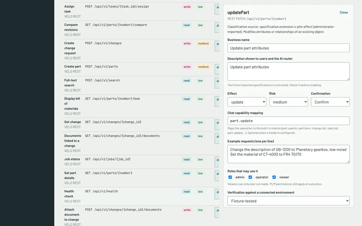Click the GET /api/v1/jobs/{job_id} path

[108, 159]
